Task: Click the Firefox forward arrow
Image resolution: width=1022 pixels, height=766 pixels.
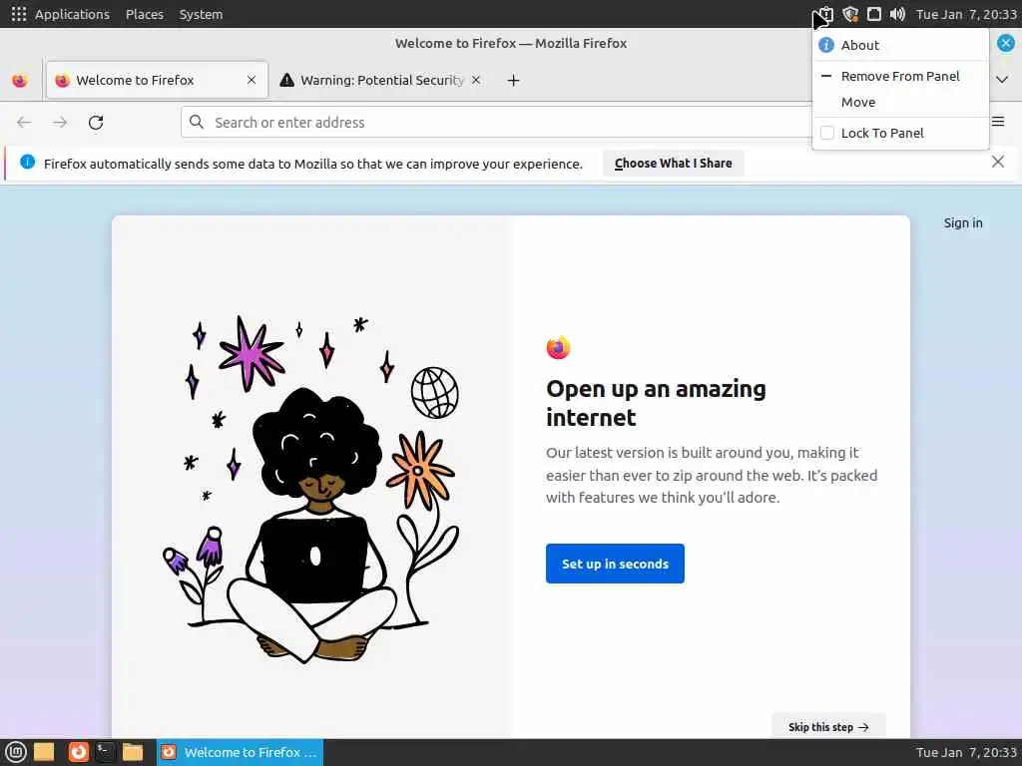Action: coord(60,123)
